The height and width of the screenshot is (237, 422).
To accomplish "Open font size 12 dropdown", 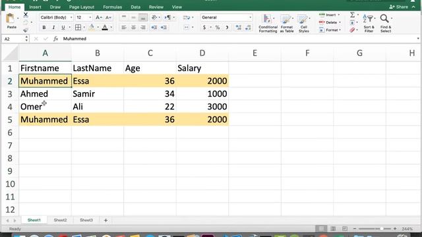I will 90,18.
